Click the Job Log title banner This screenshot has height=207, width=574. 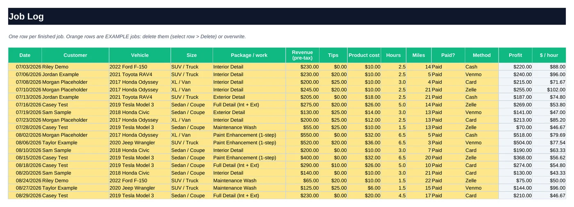coord(287,16)
